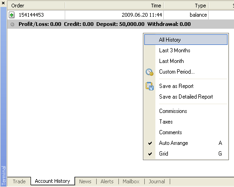Close the Terminal panel with X
The height and width of the screenshot is (187, 234).
tap(3, 3)
